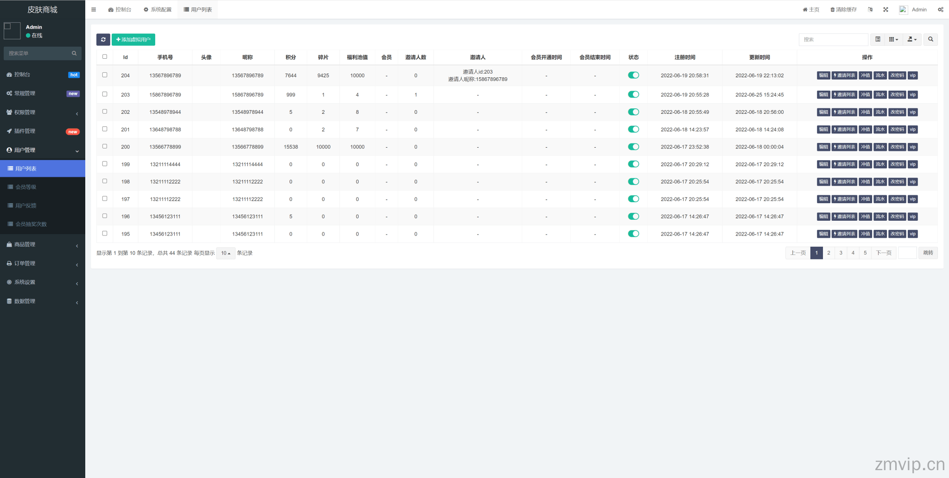This screenshot has height=478, width=949.
Task: Open 插件管理 rocket item in sidebar
Action: coord(43,131)
